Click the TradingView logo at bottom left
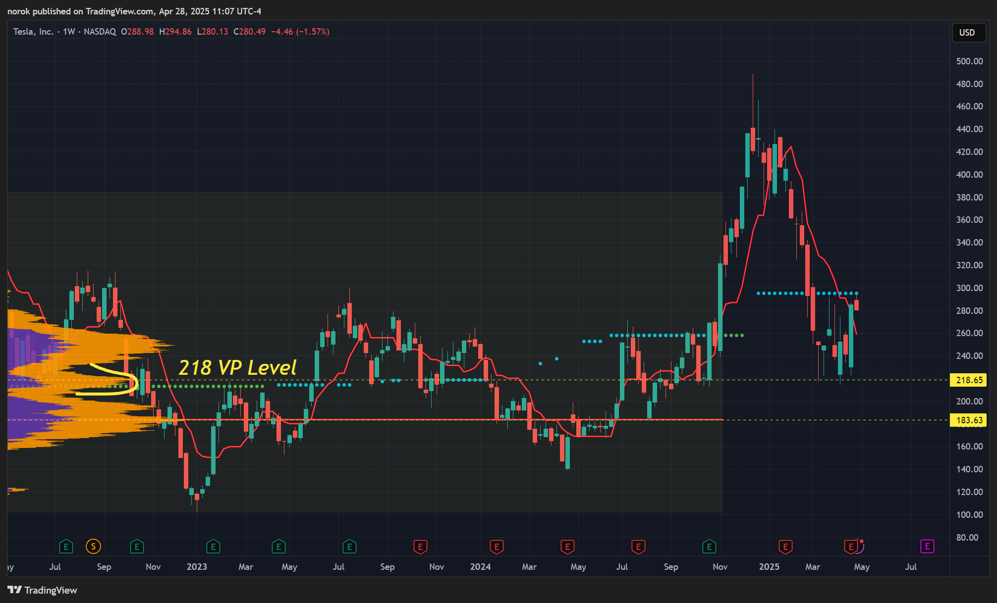This screenshot has height=603, width=997. 42,590
